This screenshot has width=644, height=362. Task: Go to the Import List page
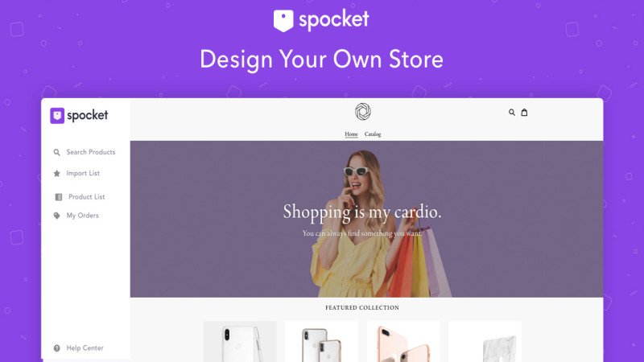click(x=83, y=173)
